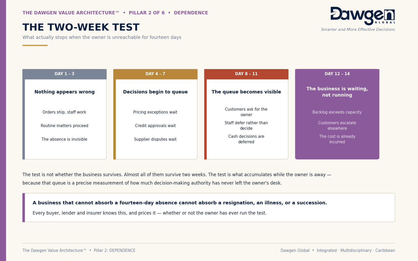Viewport: 418px width, 261px height.
Task: Click 'Pricing exceptions wait' item
Action: 155,112
